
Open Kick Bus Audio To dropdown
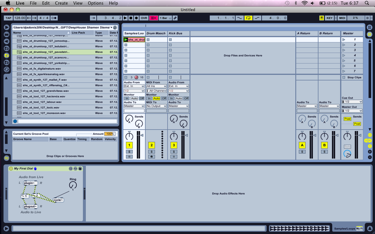click(x=179, y=106)
